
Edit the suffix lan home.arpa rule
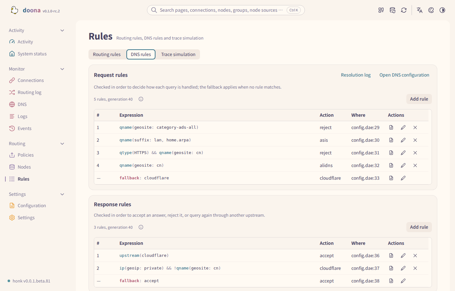[x=403, y=140]
